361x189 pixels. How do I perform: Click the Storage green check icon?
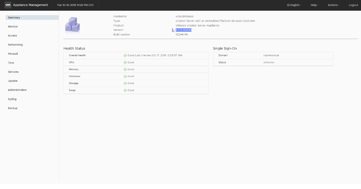tap(125, 83)
